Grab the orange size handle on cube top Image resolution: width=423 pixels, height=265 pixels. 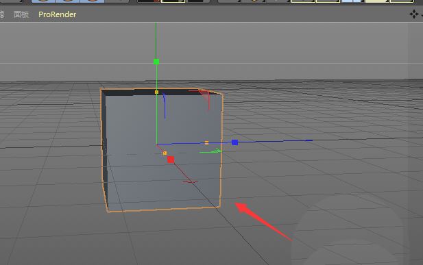pos(156,92)
